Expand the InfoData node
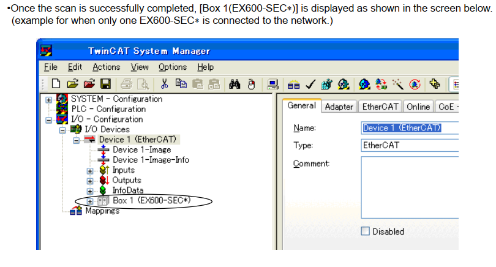Image resolution: width=496 pixels, height=267 pixels. [90, 191]
